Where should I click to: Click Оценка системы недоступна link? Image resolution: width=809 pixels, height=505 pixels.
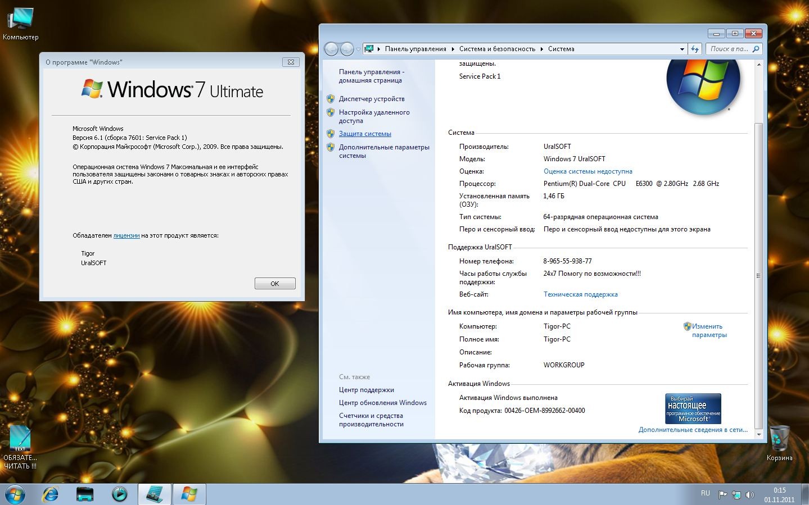click(587, 171)
